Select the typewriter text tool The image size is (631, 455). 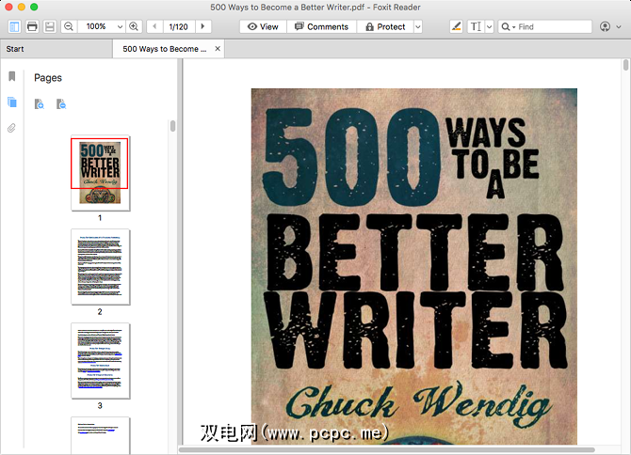(x=476, y=27)
